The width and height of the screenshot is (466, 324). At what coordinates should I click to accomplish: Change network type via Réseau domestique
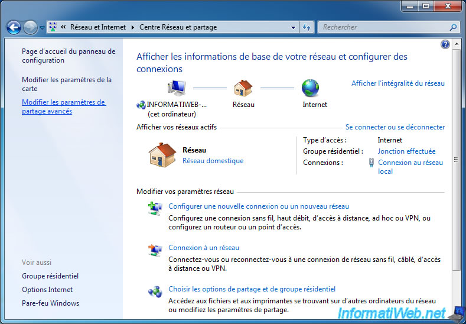pyautogui.click(x=213, y=161)
